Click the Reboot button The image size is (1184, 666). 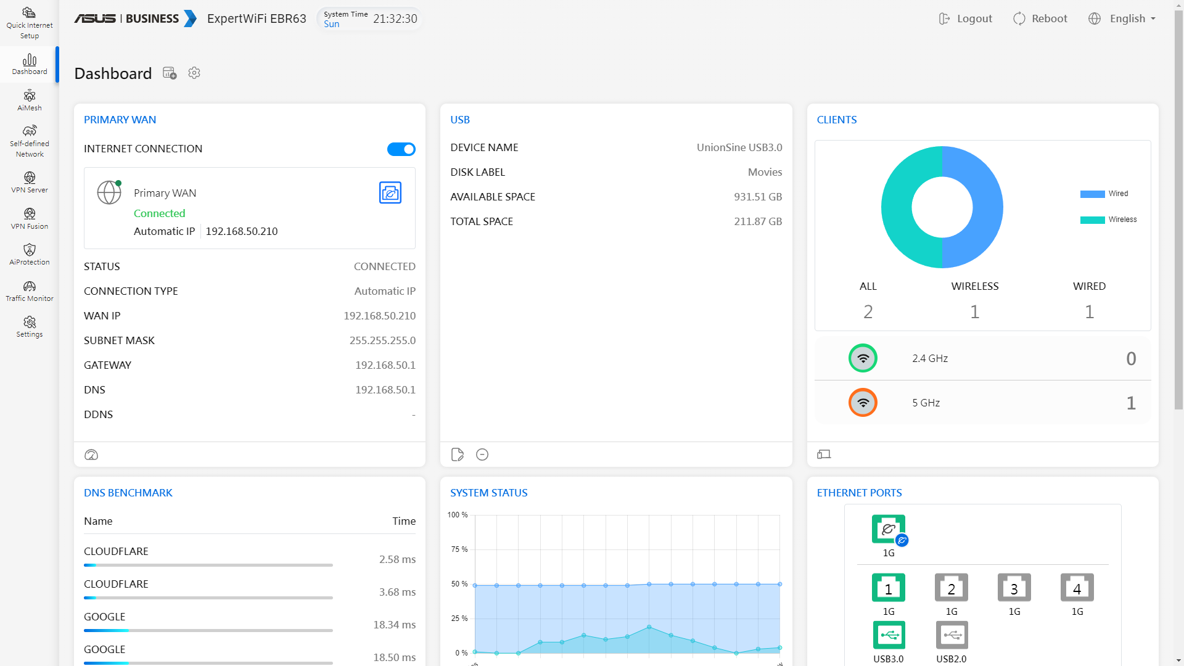click(1040, 18)
